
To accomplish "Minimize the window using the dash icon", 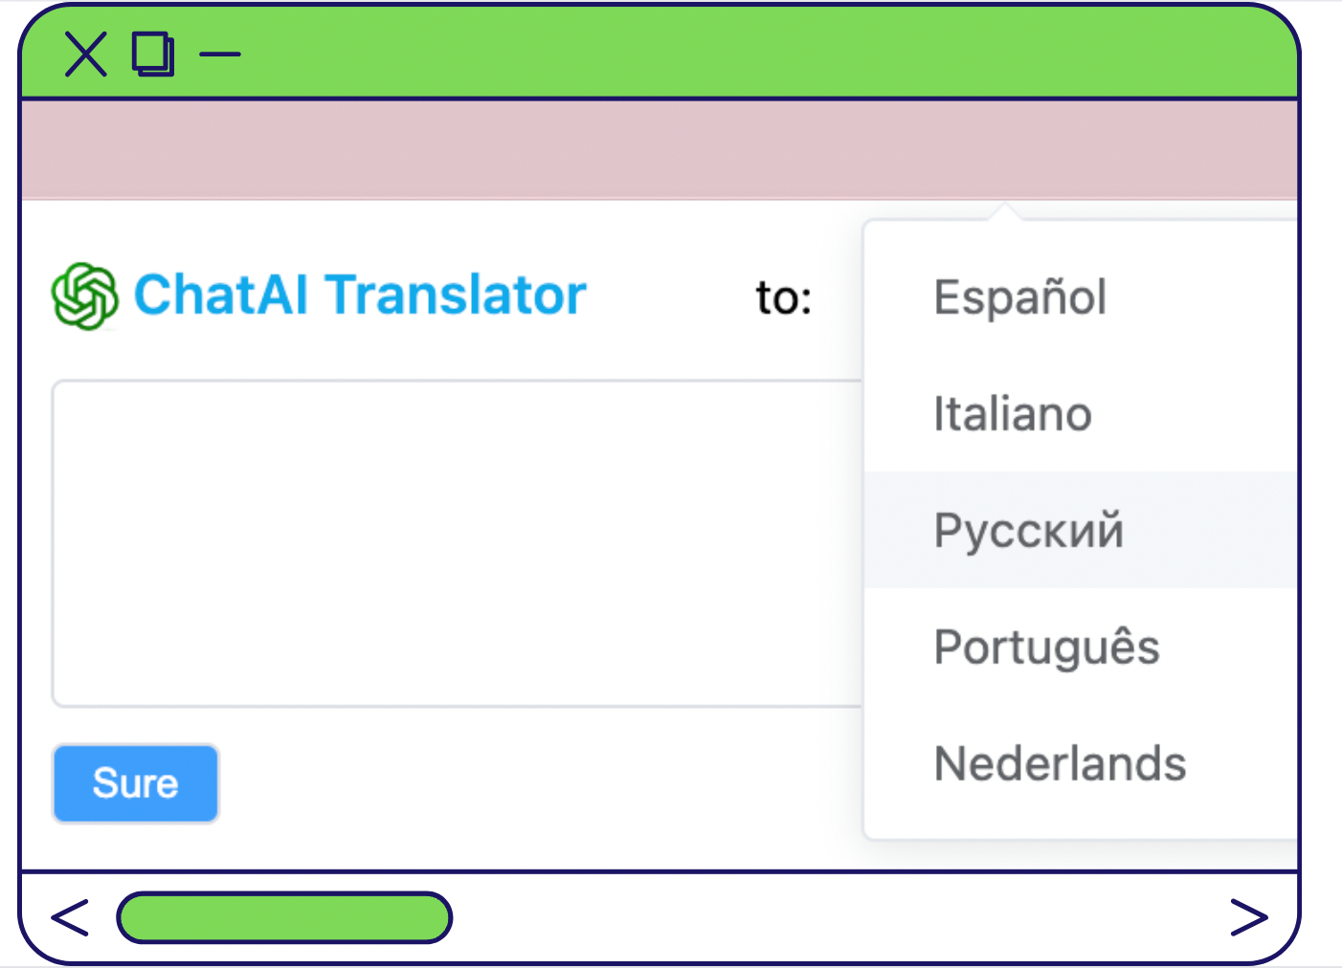I will click(x=220, y=54).
